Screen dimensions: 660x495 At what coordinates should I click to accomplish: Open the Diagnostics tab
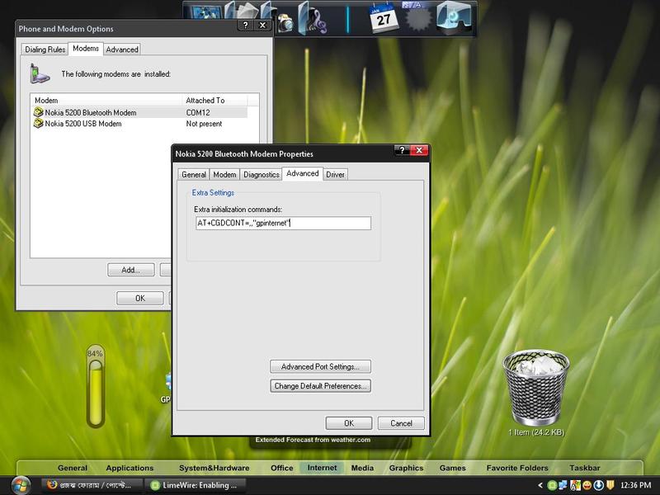pos(261,174)
